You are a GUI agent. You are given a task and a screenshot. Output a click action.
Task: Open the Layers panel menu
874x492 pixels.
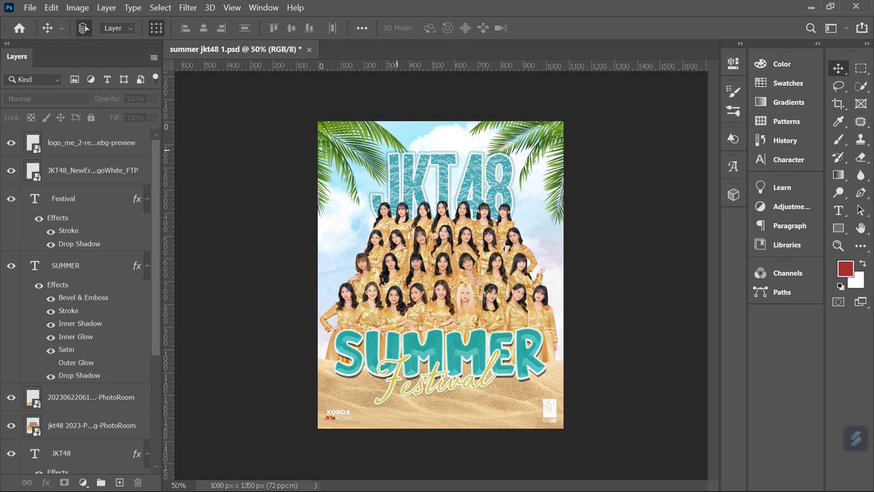pyautogui.click(x=154, y=57)
